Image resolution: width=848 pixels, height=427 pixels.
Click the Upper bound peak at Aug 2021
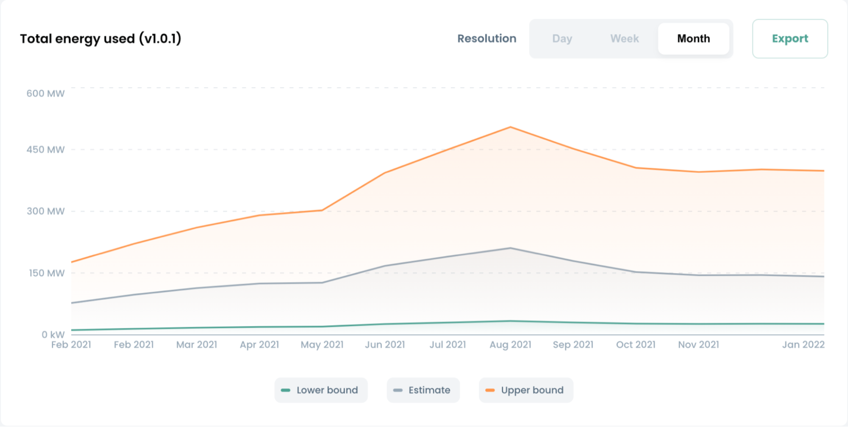(510, 127)
